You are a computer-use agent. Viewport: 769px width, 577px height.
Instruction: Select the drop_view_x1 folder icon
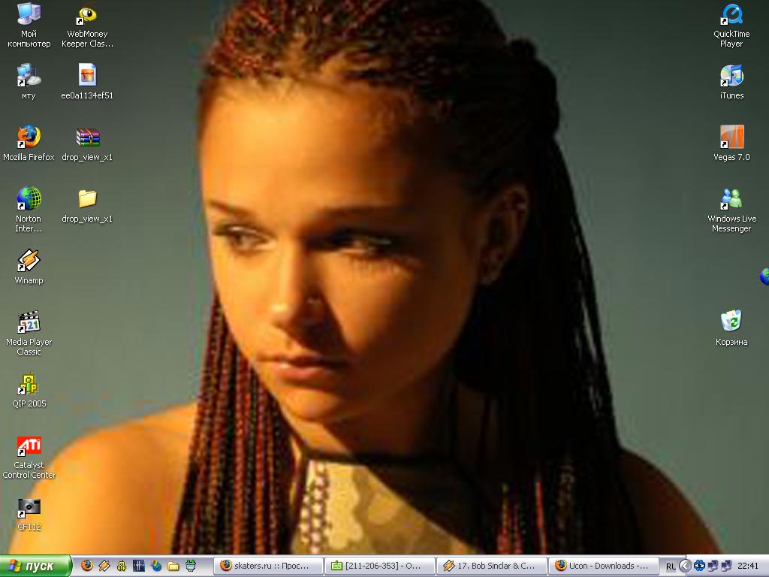[x=87, y=199]
